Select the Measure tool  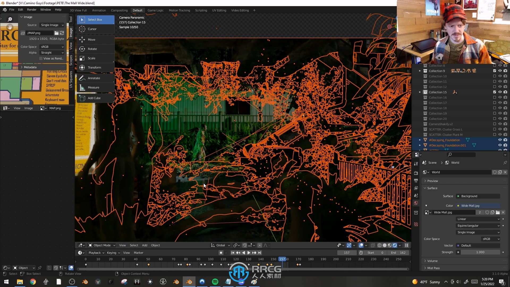[x=93, y=87]
